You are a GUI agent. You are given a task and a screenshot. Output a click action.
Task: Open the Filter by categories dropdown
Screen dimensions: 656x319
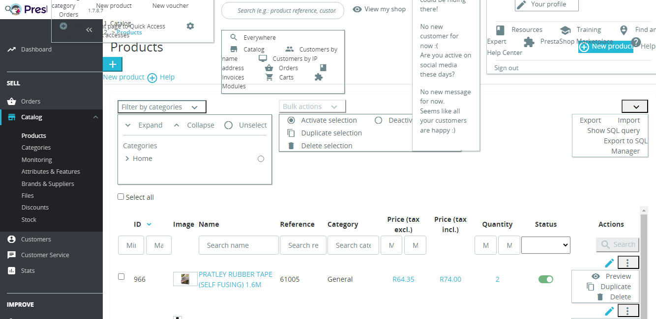[162, 107]
